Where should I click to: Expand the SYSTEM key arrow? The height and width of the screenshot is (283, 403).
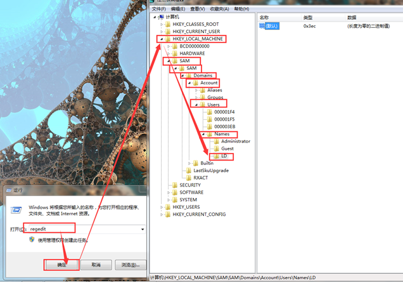click(x=169, y=200)
